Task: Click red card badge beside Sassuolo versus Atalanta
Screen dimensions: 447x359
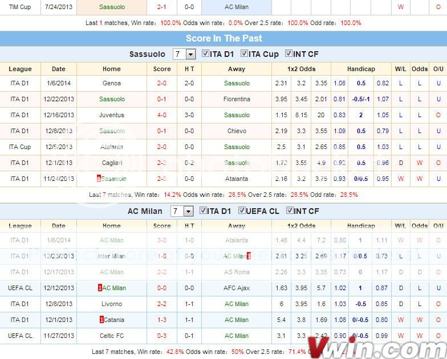Action: tap(99, 179)
